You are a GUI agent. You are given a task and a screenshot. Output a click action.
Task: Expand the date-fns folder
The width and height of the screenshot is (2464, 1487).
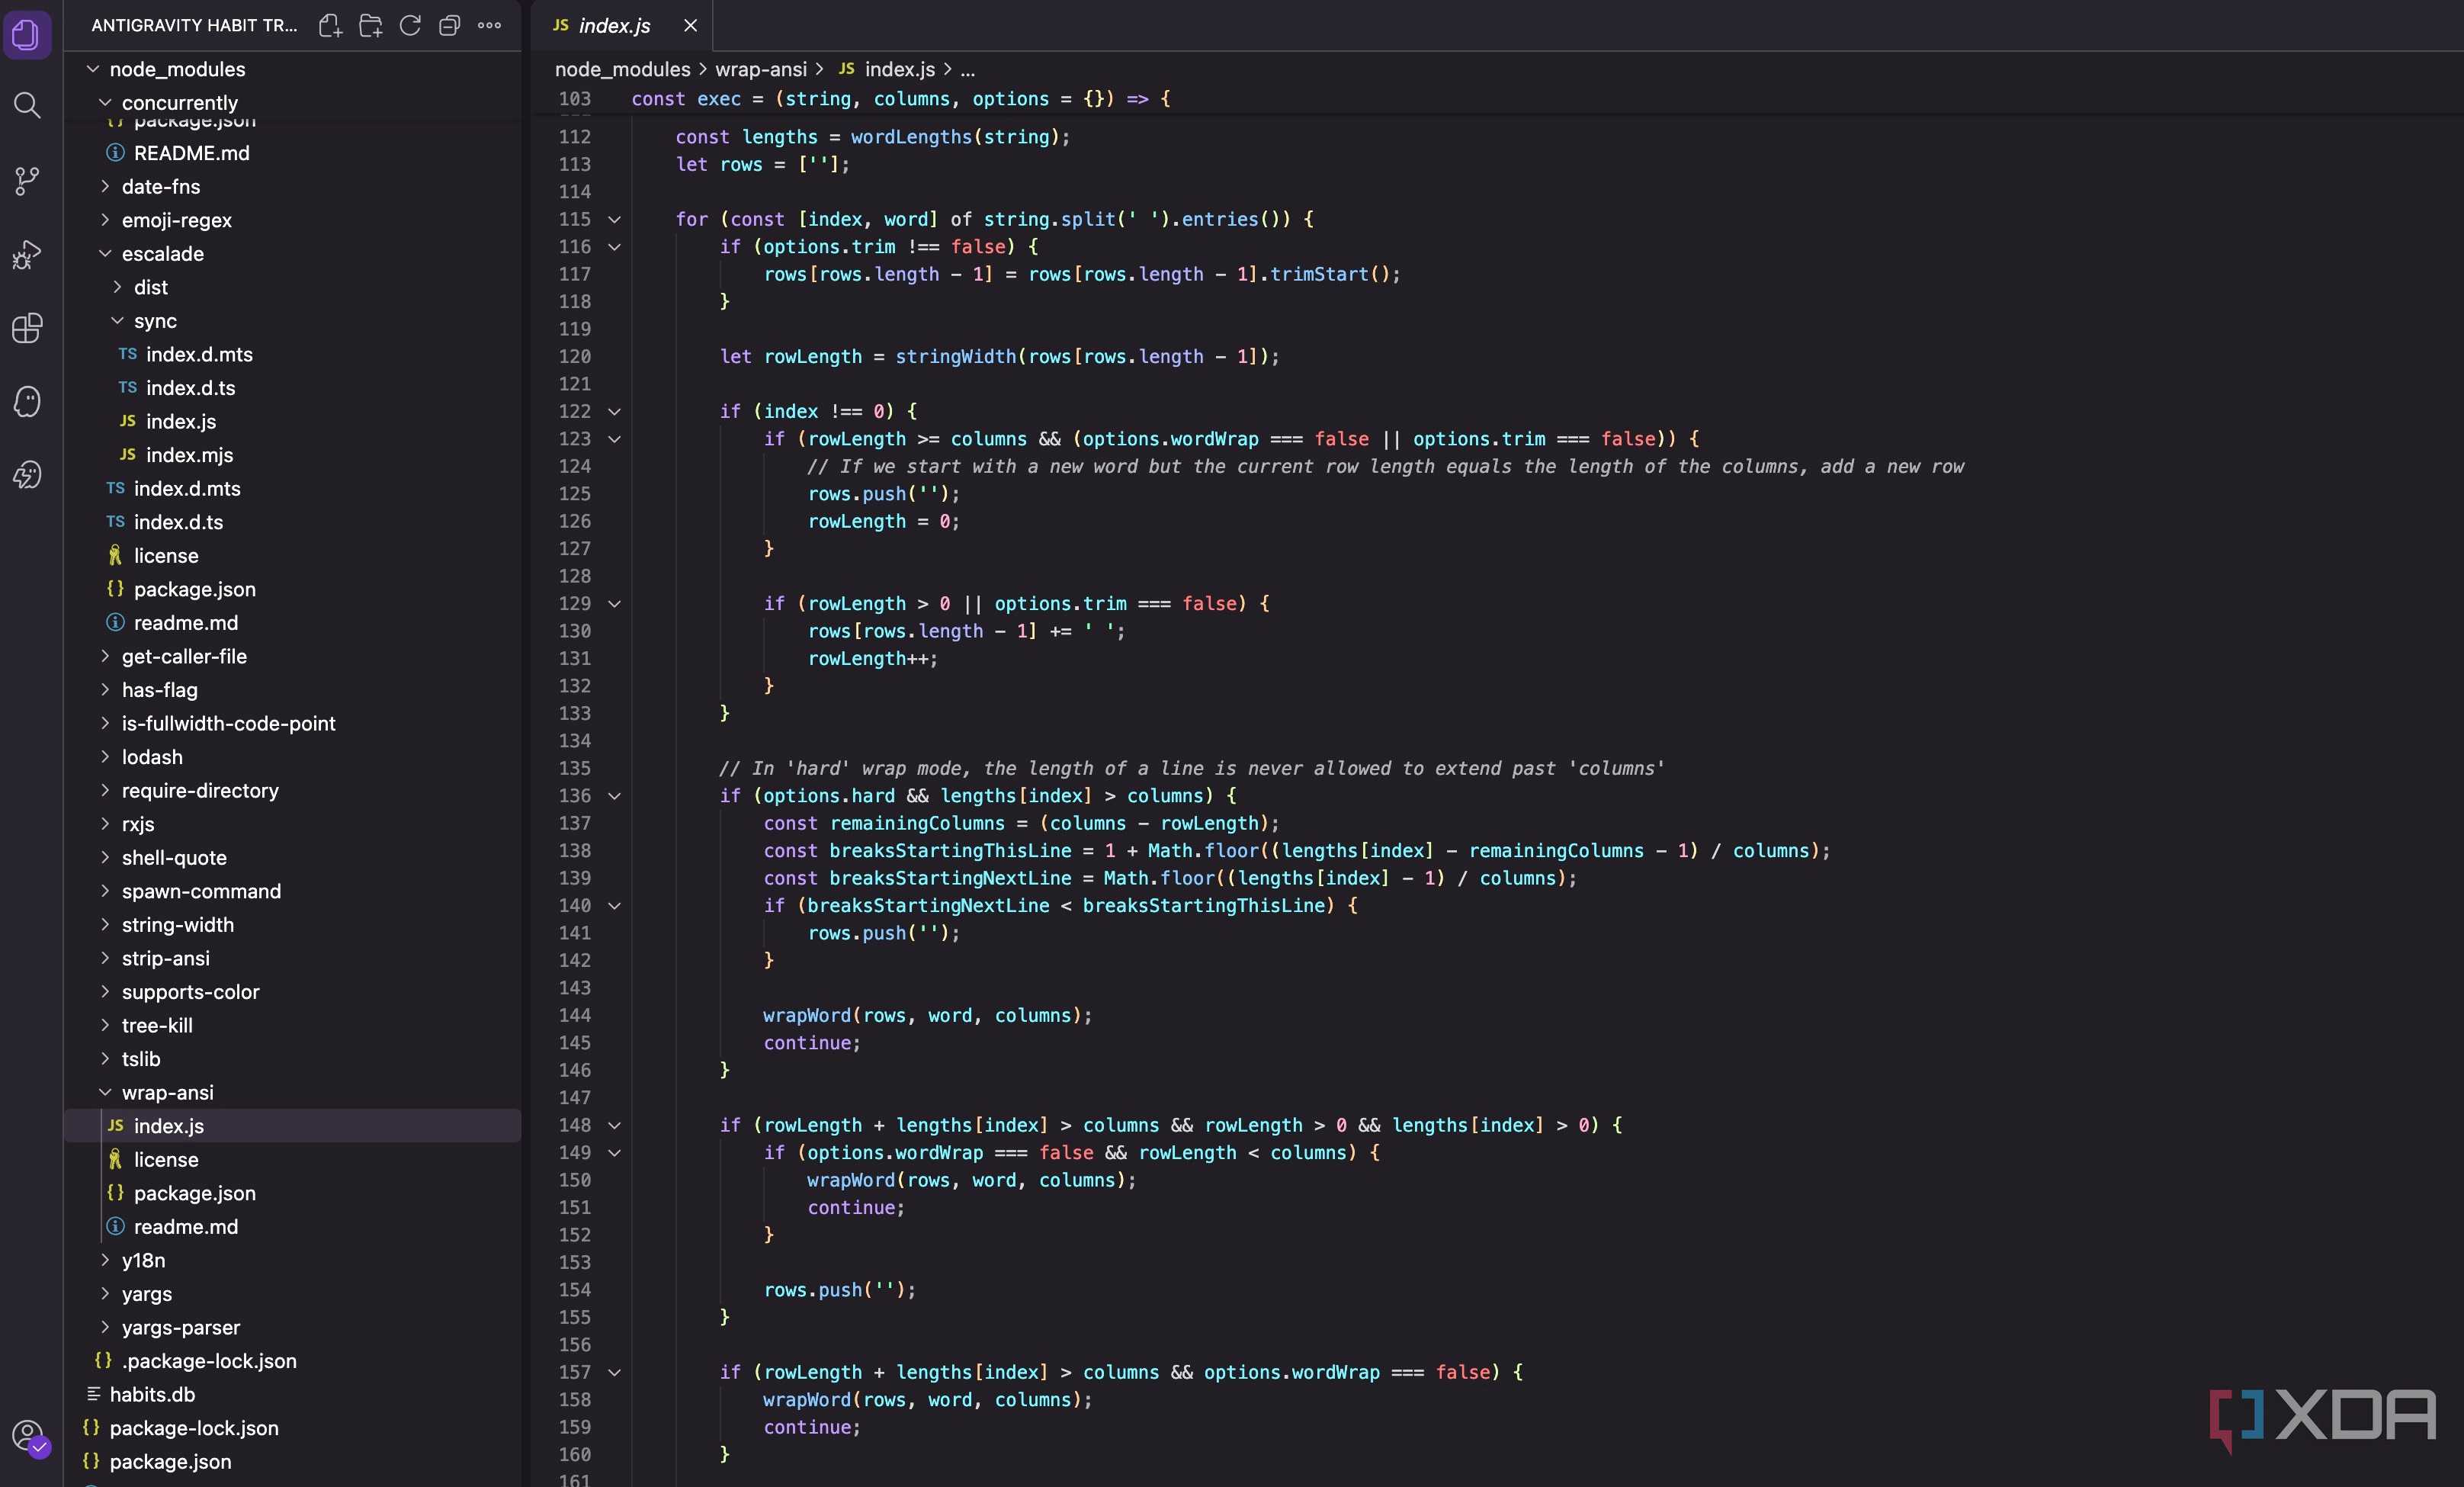point(105,186)
